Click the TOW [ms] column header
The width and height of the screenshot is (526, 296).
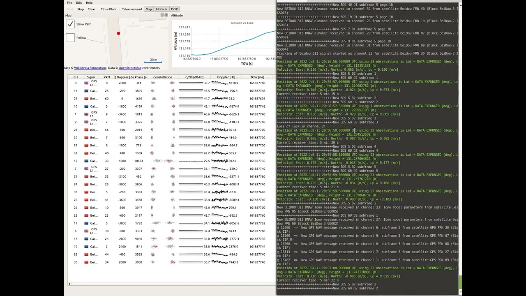257,77
